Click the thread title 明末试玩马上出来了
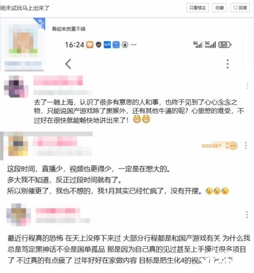This screenshot has height=273, width=254. 25,8
